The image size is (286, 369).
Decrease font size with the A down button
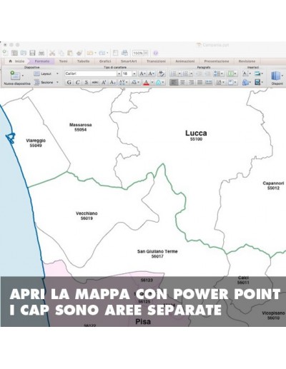click(x=152, y=74)
